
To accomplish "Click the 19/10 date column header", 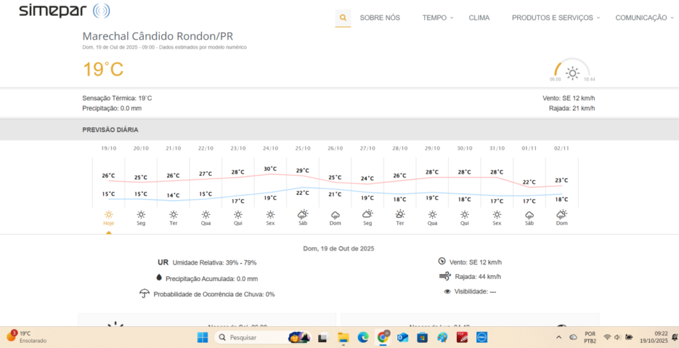I will click(x=109, y=148).
